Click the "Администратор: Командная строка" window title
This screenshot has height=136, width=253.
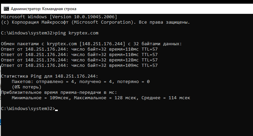[44, 9]
